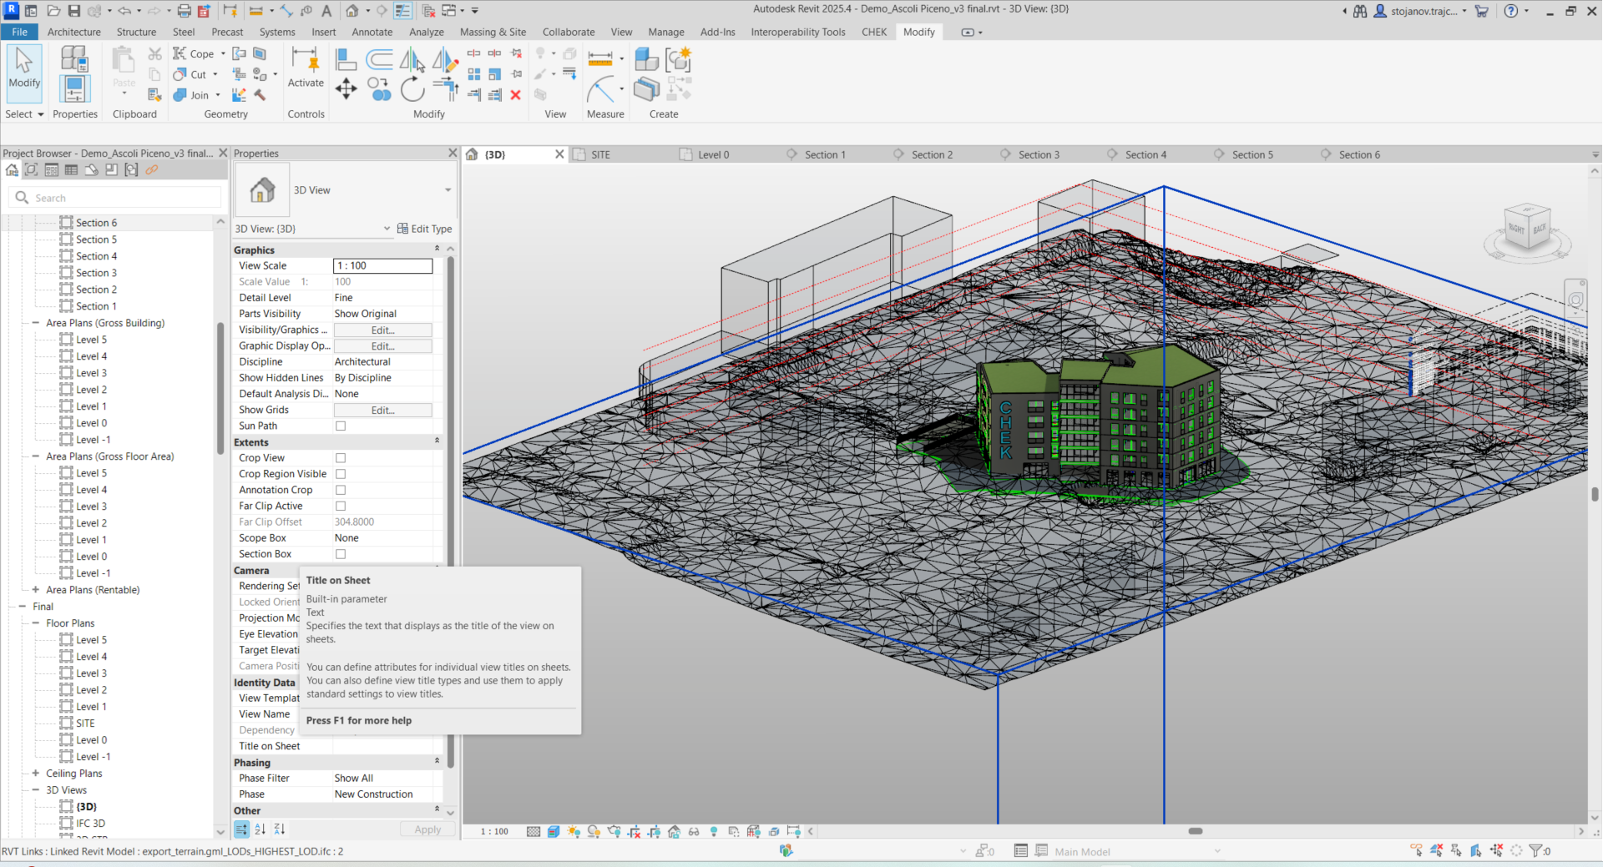
Task: Toggle Sun Path in view control bar
Action: 574,831
